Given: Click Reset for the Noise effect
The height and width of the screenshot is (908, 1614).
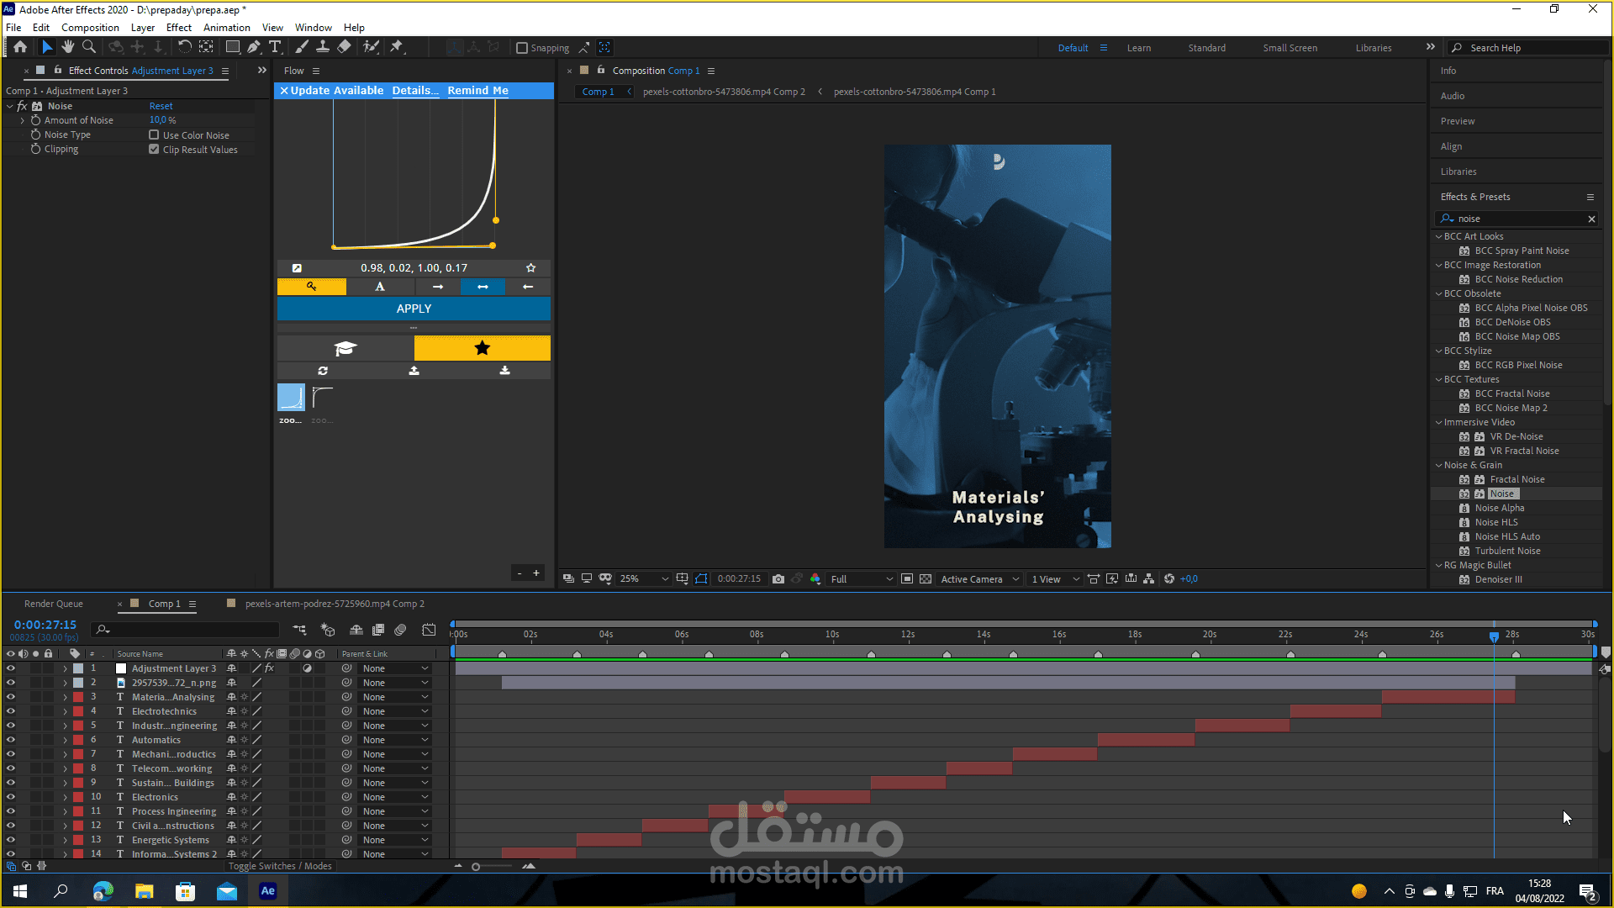Looking at the screenshot, I should (161, 106).
